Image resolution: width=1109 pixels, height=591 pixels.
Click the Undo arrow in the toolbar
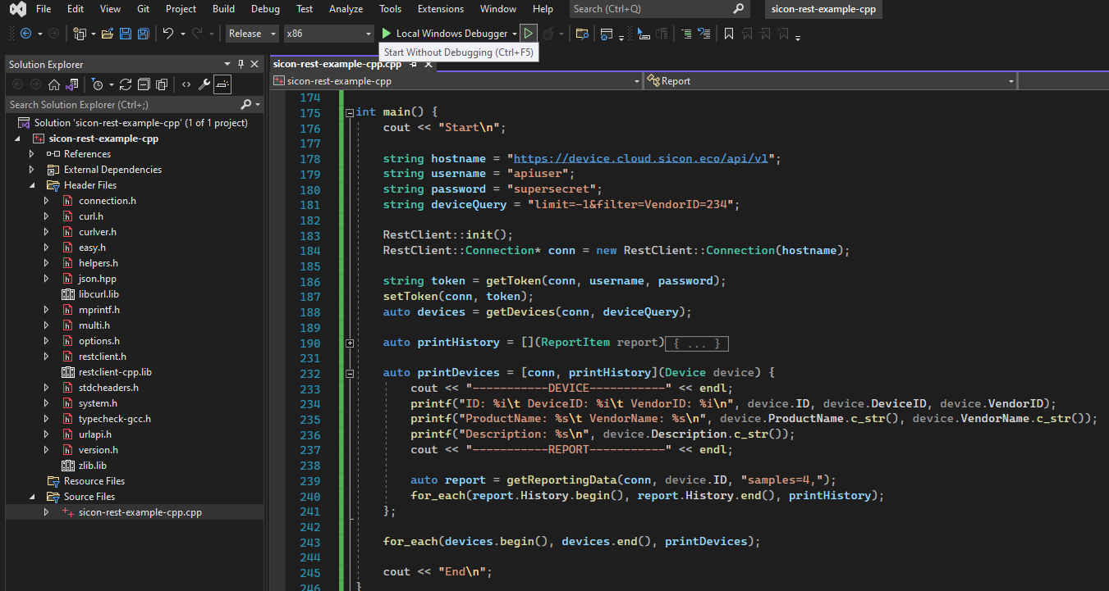[167, 34]
